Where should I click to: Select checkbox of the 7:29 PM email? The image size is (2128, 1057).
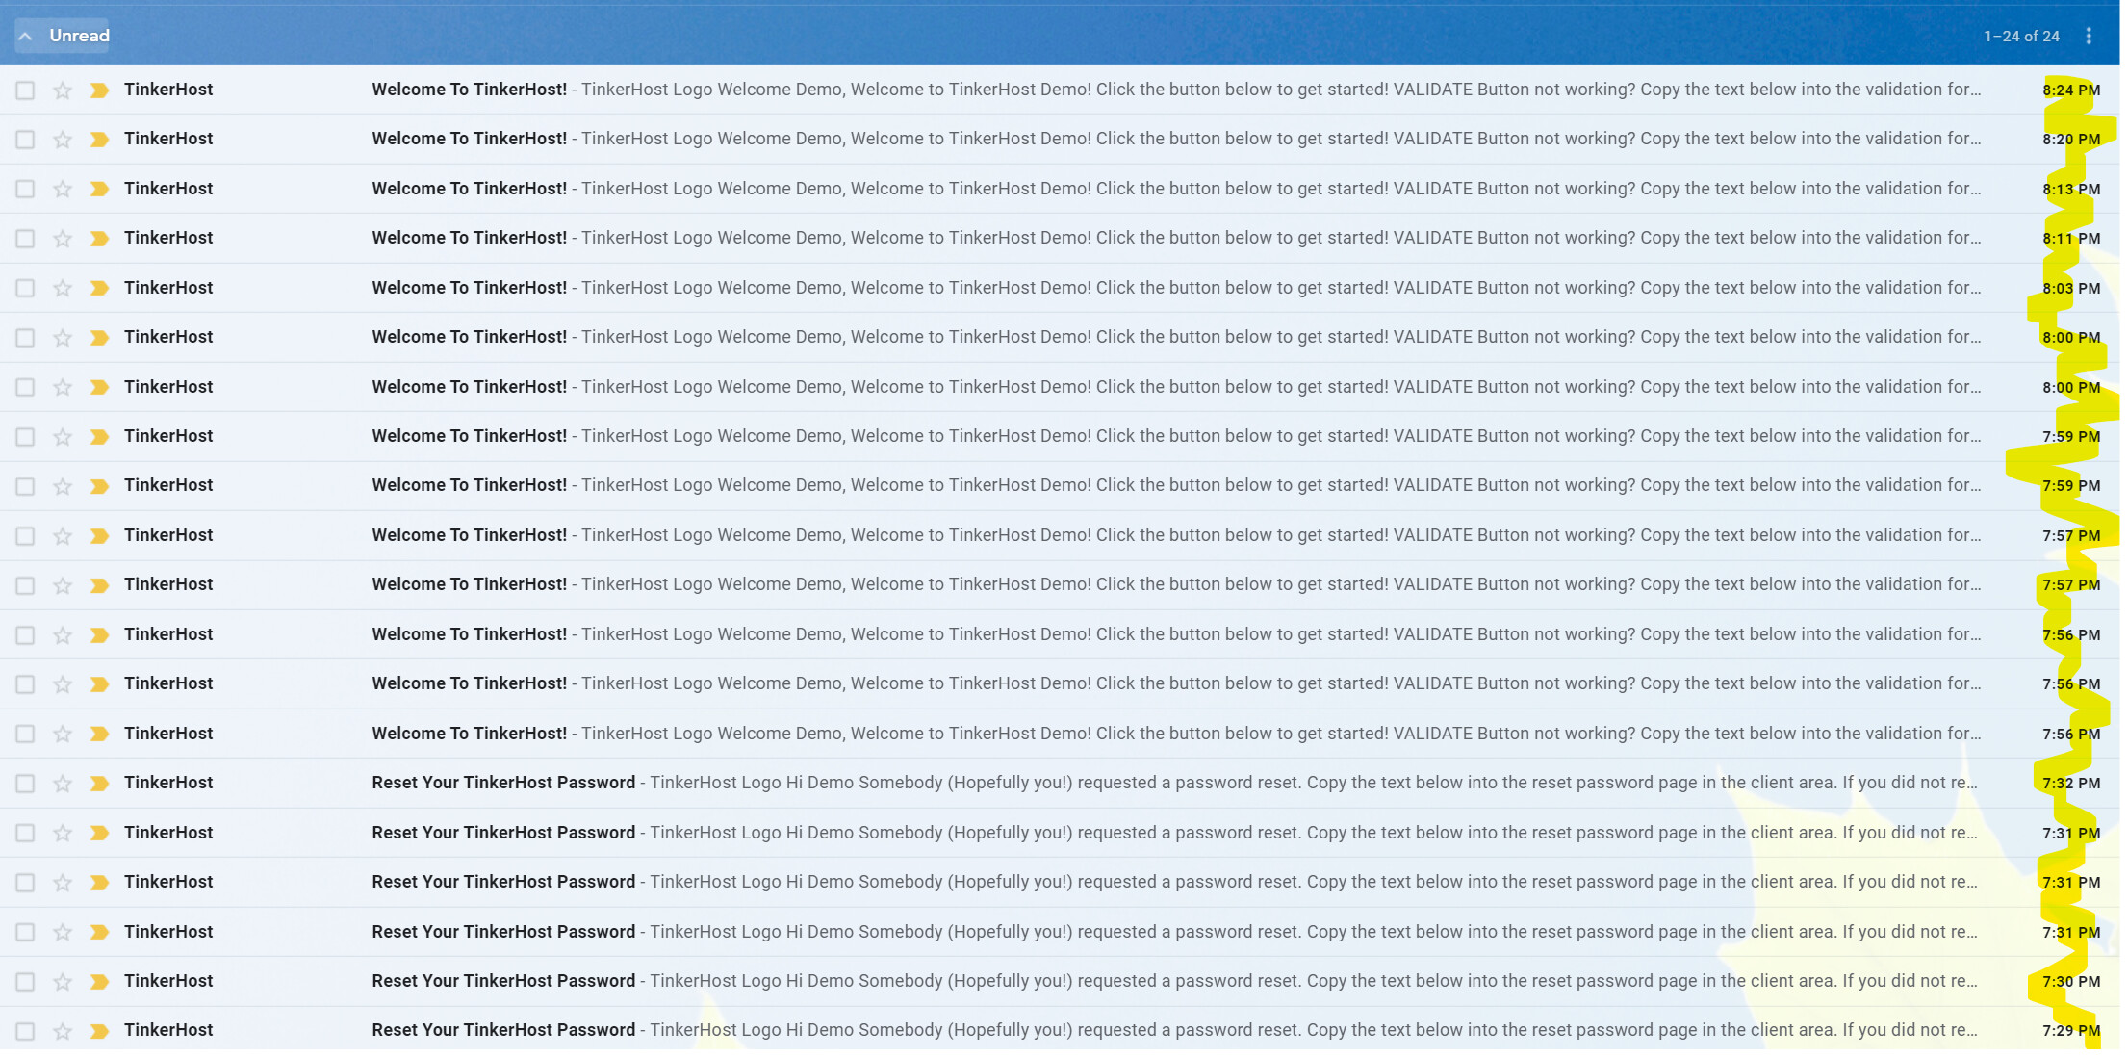click(25, 1031)
